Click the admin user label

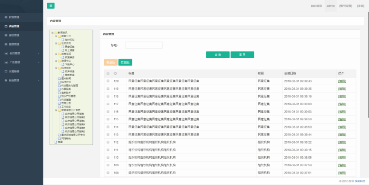coord(330,6)
